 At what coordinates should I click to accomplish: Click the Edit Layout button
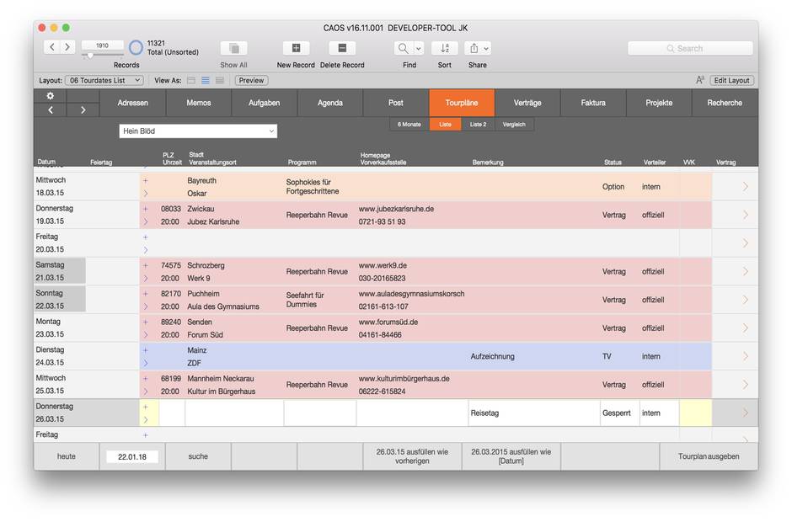coord(731,80)
